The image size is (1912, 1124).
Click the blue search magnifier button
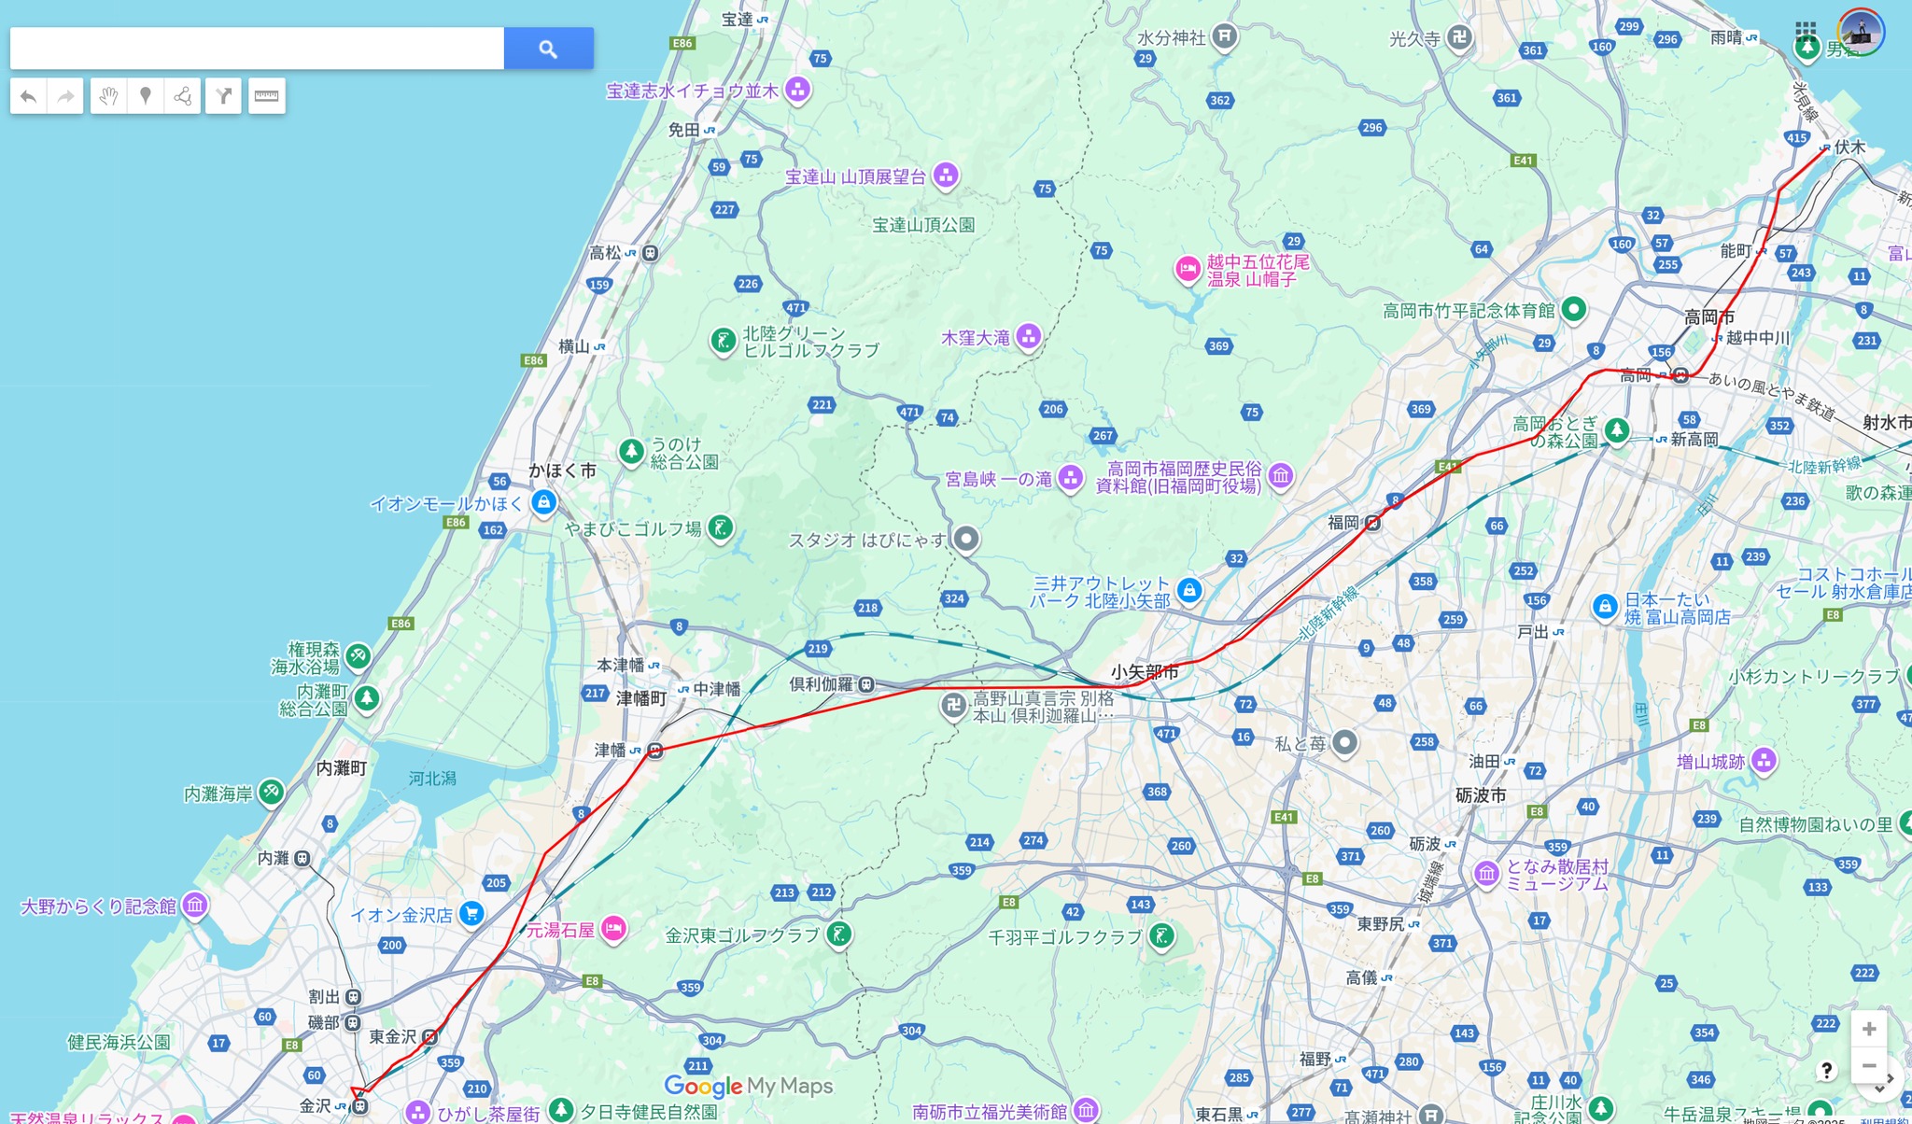[548, 49]
